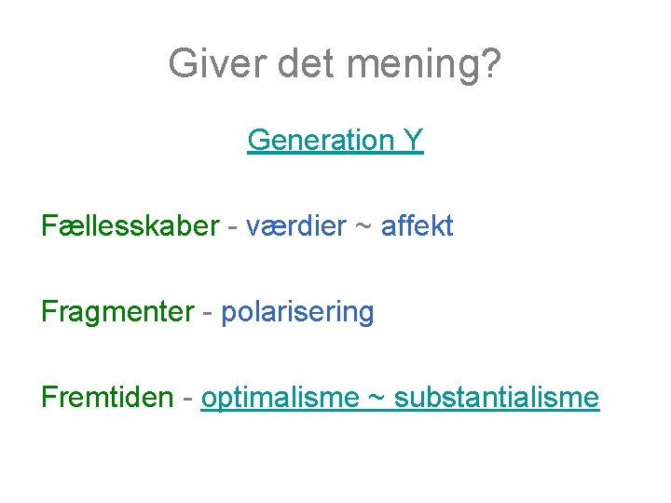Click the blue word værdier

[x=296, y=225]
